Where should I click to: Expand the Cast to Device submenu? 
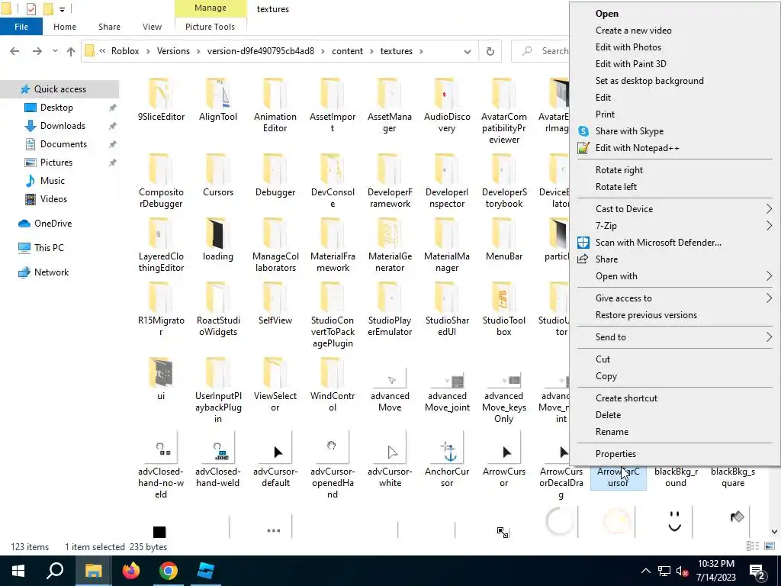click(x=674, y=209)
